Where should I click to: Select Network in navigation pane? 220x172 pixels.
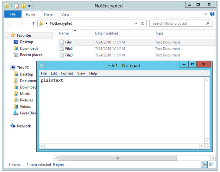pos(24,126)
